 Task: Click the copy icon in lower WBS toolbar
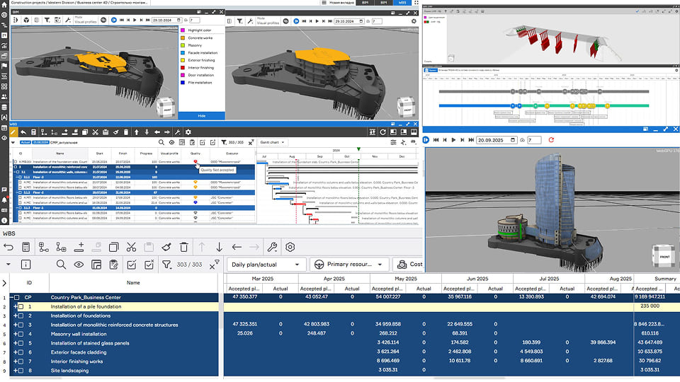tap(113, 247)
